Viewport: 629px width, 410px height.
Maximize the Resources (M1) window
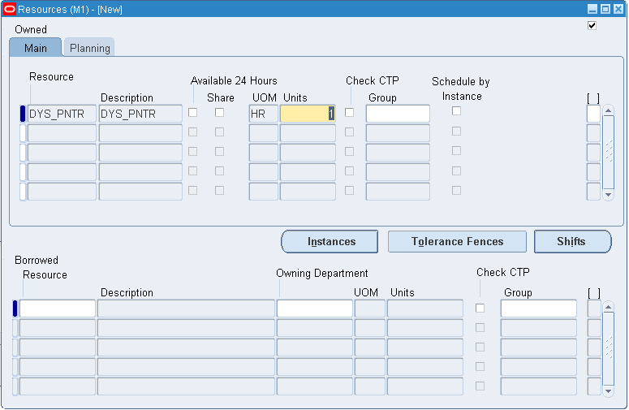pyautogui.click(x=605, y=9)
